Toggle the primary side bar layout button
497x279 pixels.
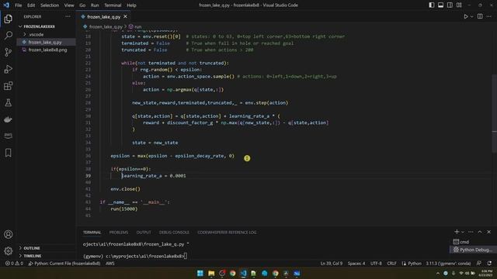point(432,5)
